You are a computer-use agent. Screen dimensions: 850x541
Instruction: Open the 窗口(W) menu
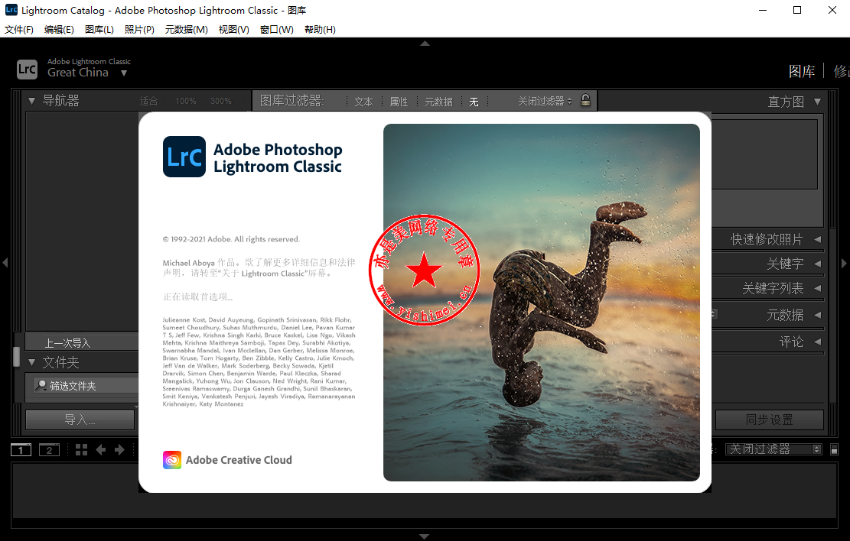pos(276,29)
